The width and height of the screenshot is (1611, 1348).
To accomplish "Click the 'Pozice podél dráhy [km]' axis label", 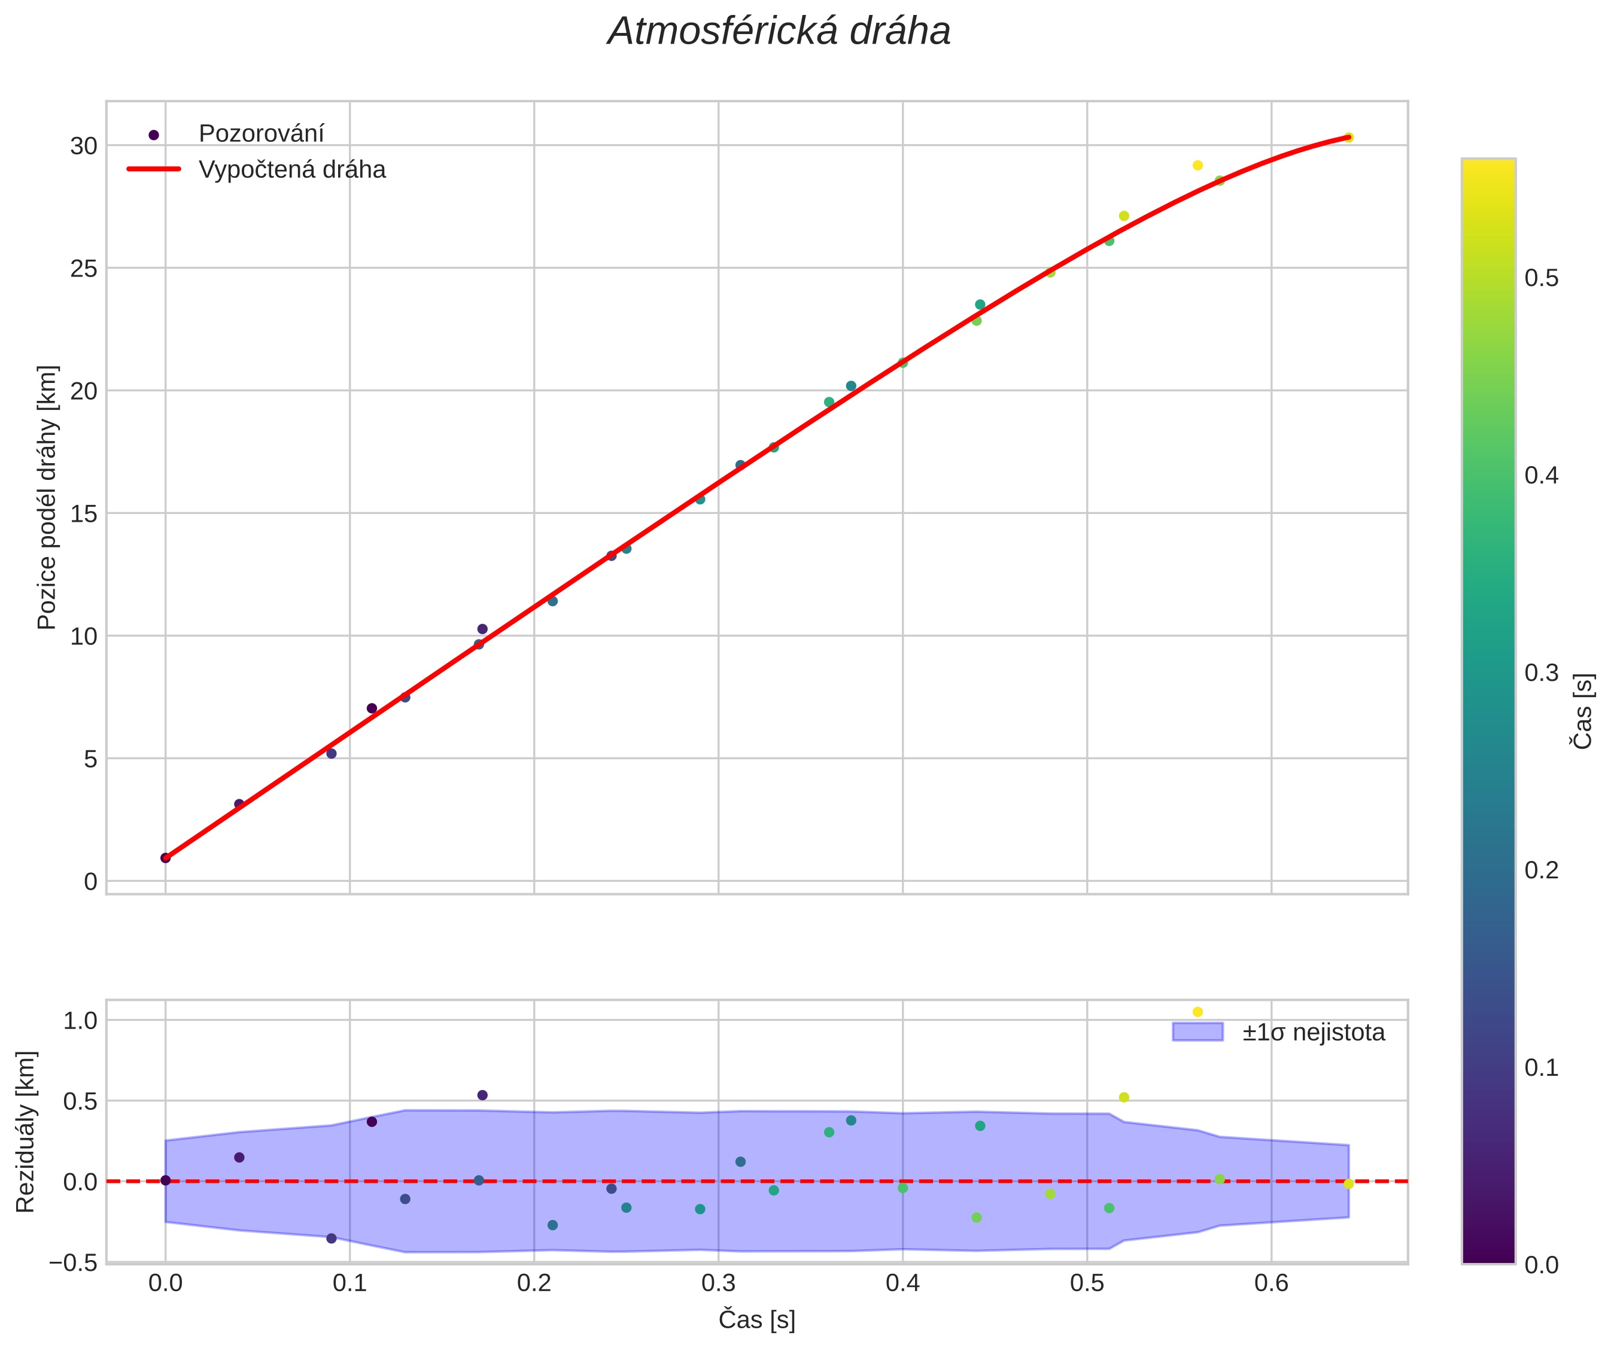I will 47,497.
